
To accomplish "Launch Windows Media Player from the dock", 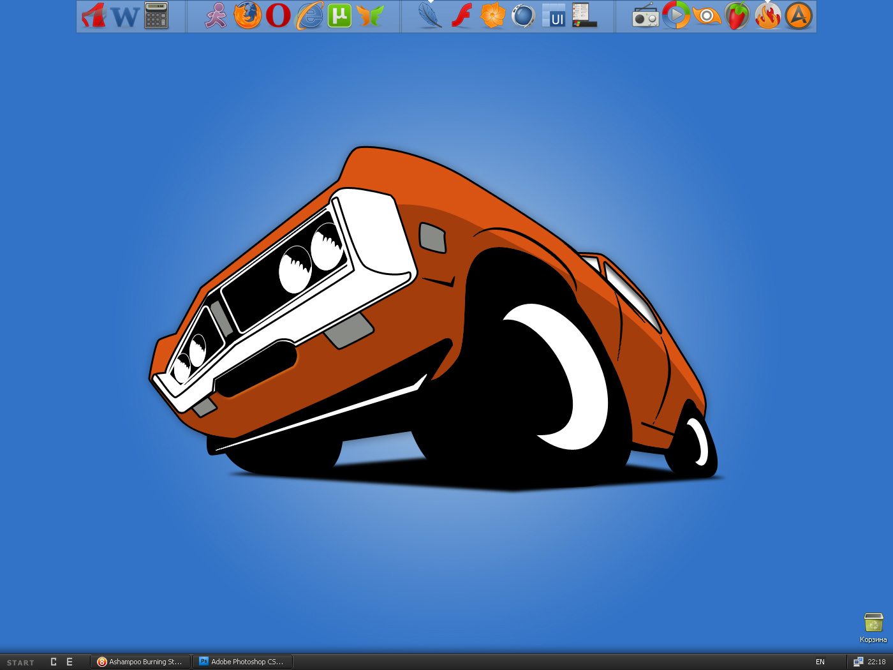I will click(675, 15).
